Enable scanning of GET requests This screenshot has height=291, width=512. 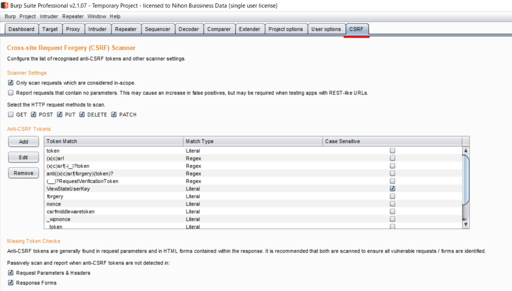point(10,114)
